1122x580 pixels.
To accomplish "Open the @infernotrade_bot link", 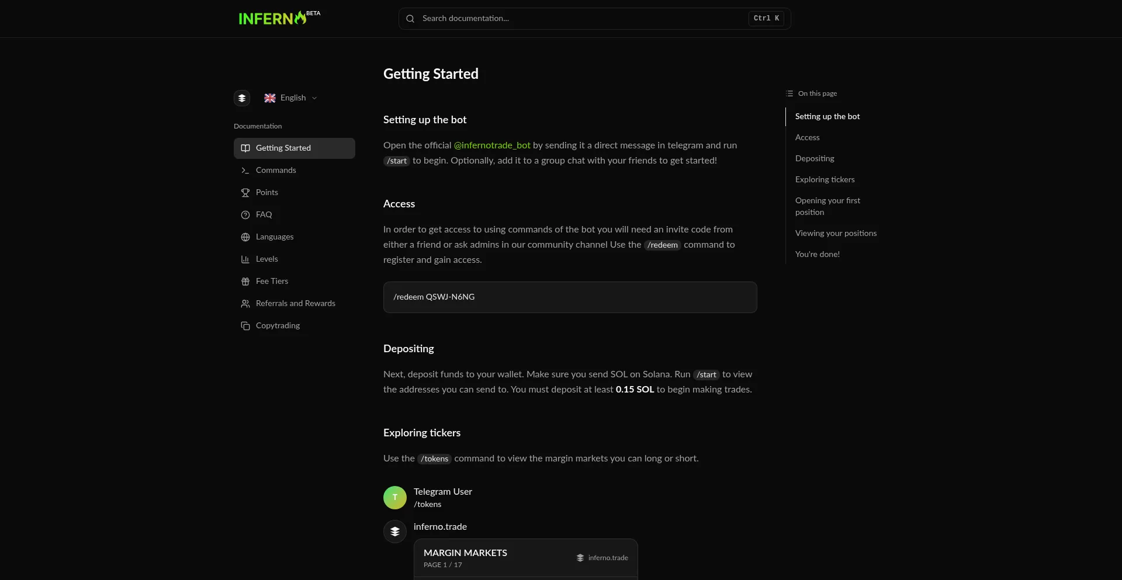I will pos(492,145).
